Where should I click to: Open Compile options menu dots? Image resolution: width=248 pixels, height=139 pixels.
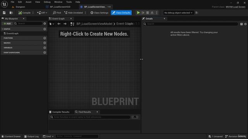(33, 13)
